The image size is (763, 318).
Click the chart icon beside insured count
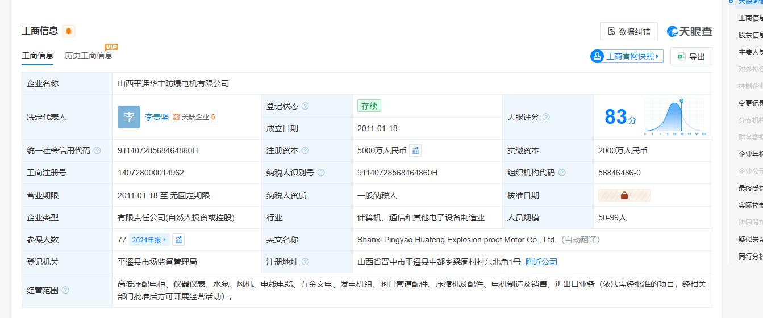coord(178,240)
